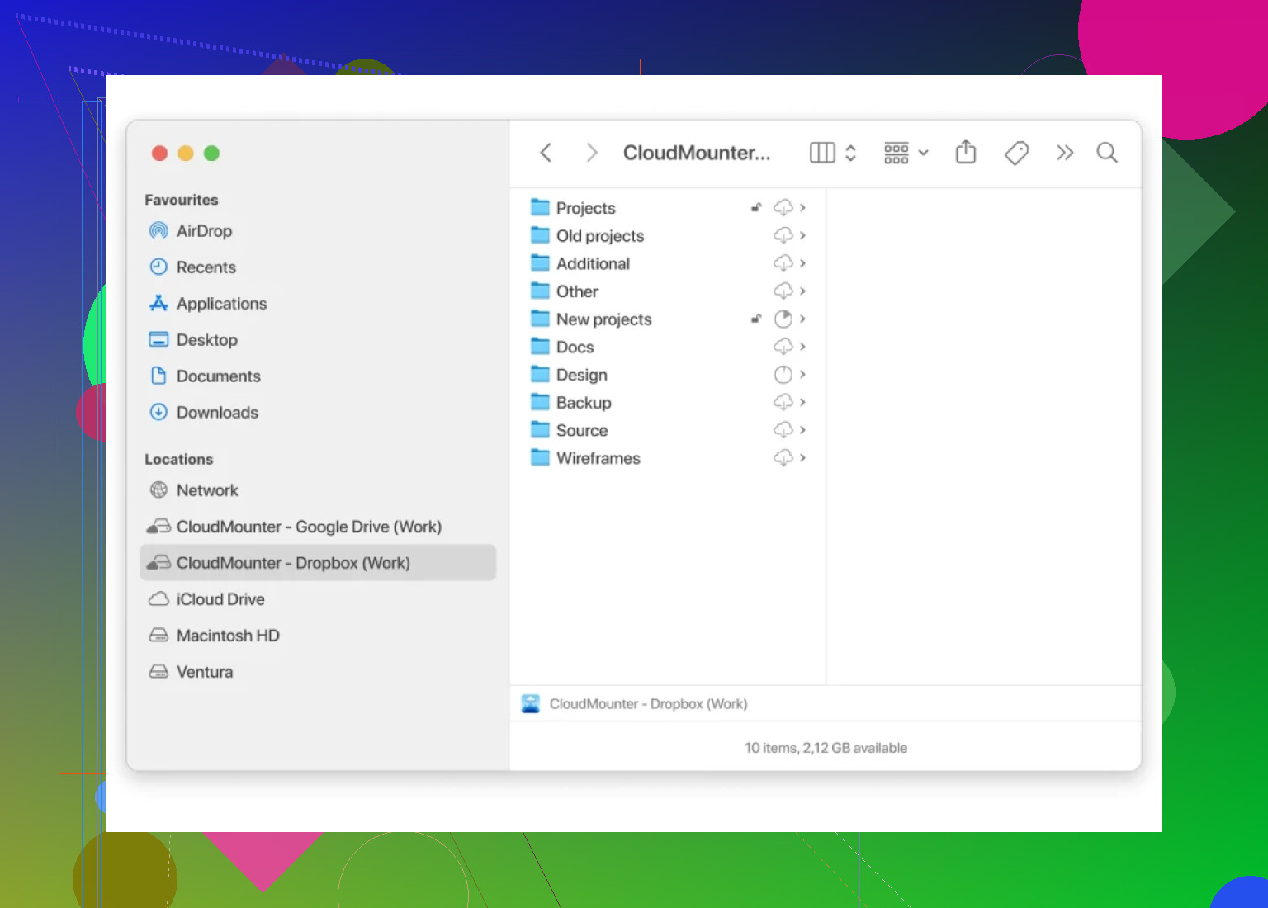The width and height of the screenshot is (1268, 908).
Task: Open the Finder search magnifier
Action: click(x=1107, y=153)
